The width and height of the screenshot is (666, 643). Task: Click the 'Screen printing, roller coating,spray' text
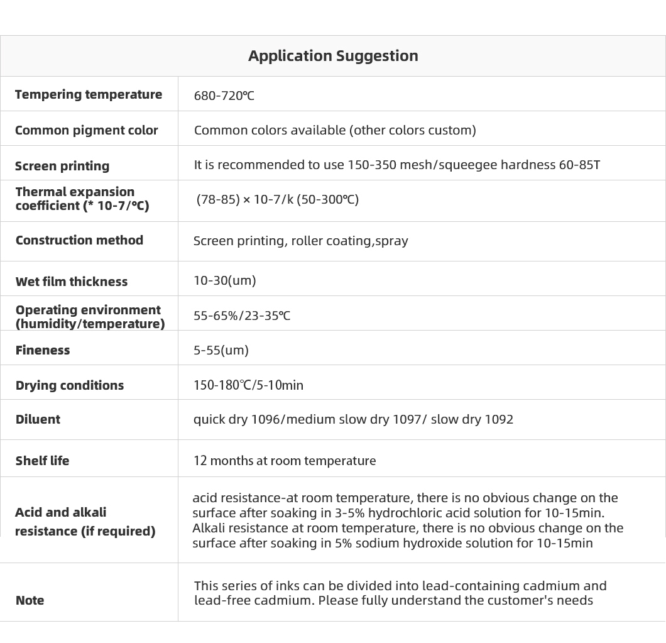pyautogui.click(x=301, y=241)
